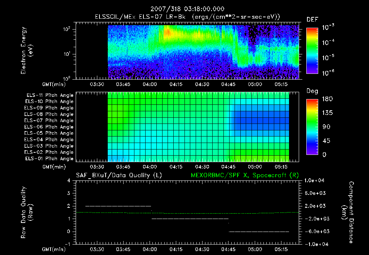The width and height of the screenshot is (369, 255).
Task: Click the data quality line at level 2
Action: 118,206
